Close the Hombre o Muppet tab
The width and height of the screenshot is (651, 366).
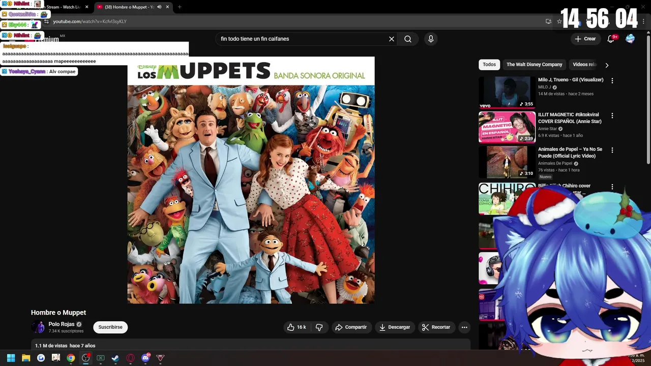(x=168, y=7)
